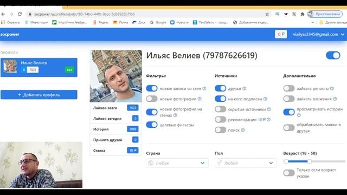Enable скрытые источники switch
Image resolution: width=347 pixels, height=195 pixels.
pos(221,109)
